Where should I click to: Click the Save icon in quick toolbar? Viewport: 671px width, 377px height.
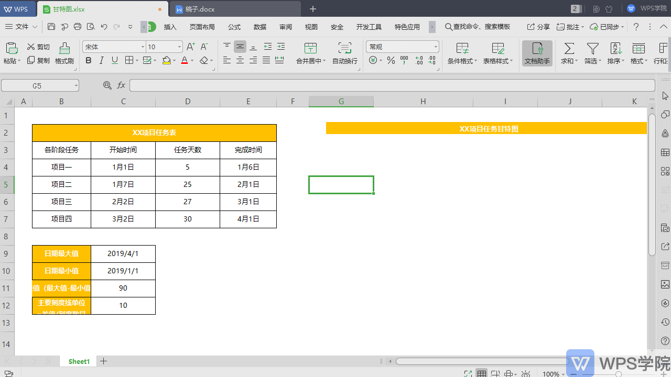[51, 27]
